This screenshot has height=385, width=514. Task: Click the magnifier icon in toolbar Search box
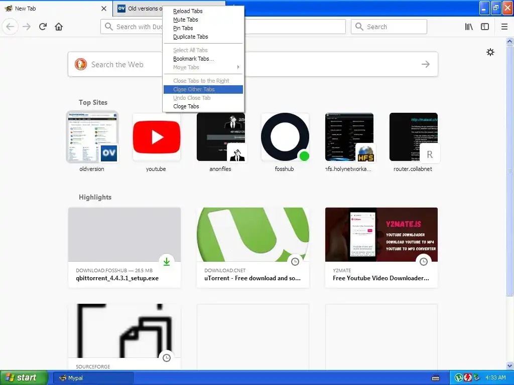[x=359, y=27]
